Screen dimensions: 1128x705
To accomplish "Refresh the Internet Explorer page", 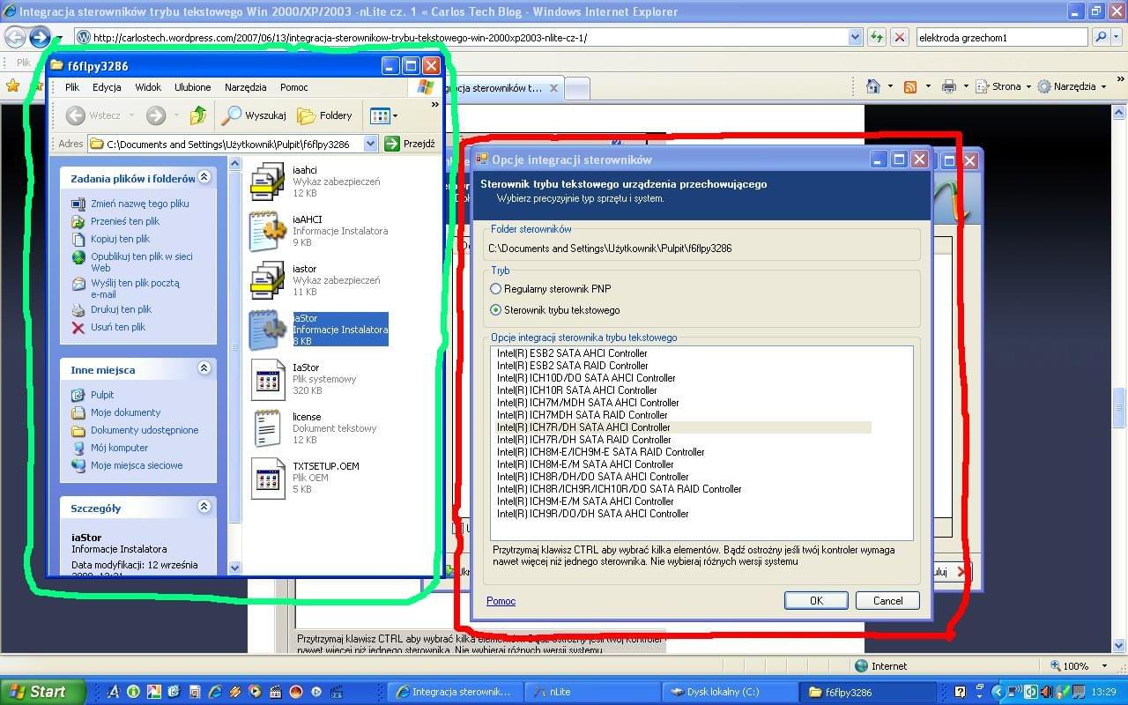I will [877, 37].
